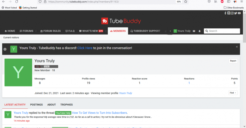
Task: Follow the 'Click Here' Discord link
Action: tap(85, 48)
